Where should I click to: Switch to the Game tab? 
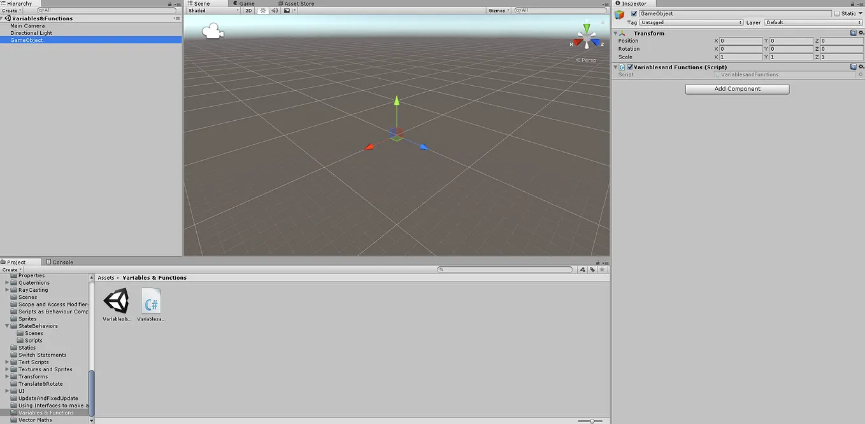click(244, 3)
